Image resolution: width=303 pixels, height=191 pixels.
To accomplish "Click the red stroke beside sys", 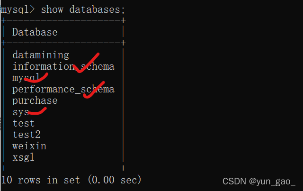I will (37, 111).
